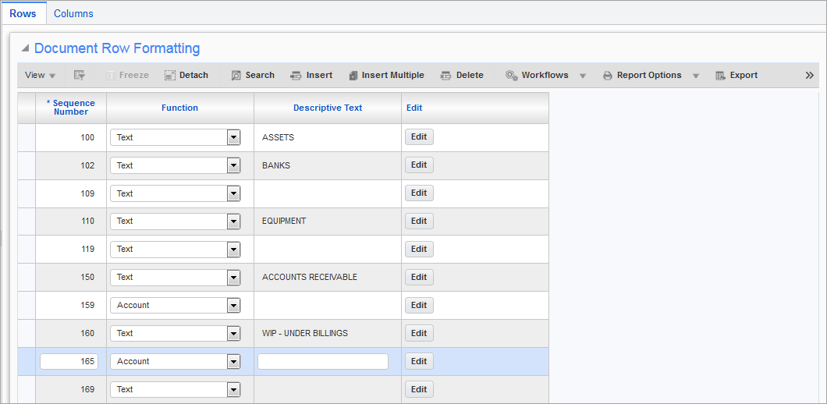Click the Delete row icon
The width and height of the screenshot is (827, 404).
coord(446,76)
